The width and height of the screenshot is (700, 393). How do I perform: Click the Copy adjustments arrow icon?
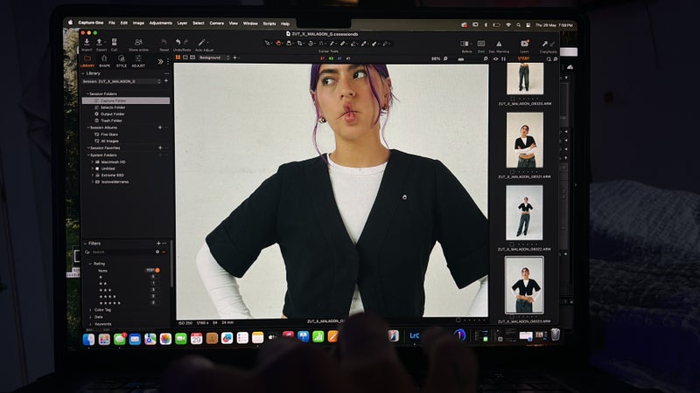pyautogui.click(x=544, y=44)
